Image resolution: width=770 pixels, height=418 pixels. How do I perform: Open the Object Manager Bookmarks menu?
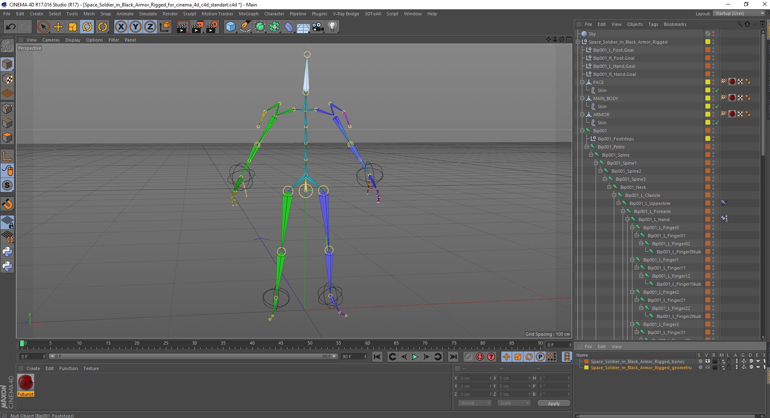675,24
